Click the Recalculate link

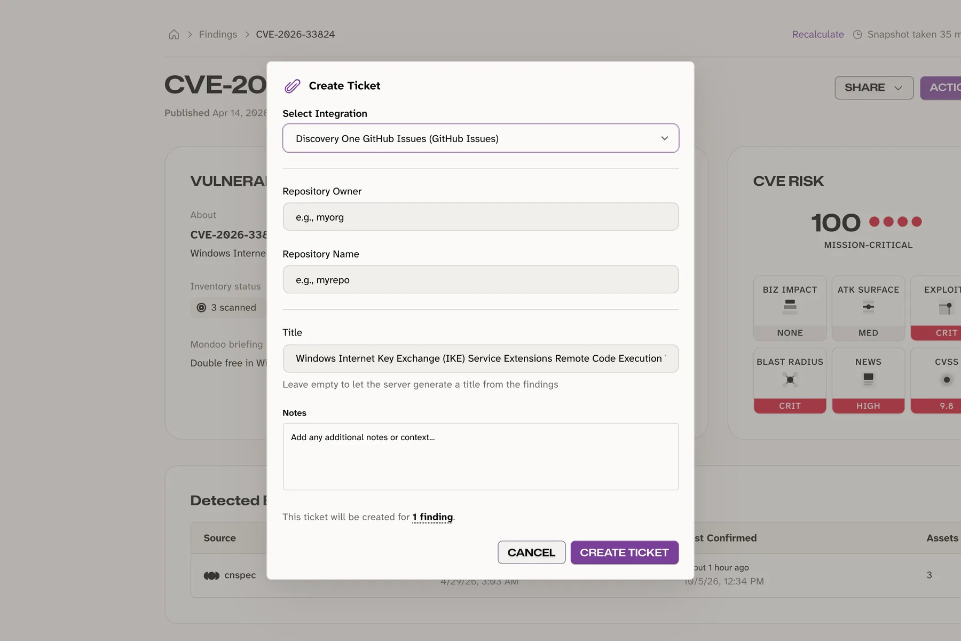click(818, 34)
